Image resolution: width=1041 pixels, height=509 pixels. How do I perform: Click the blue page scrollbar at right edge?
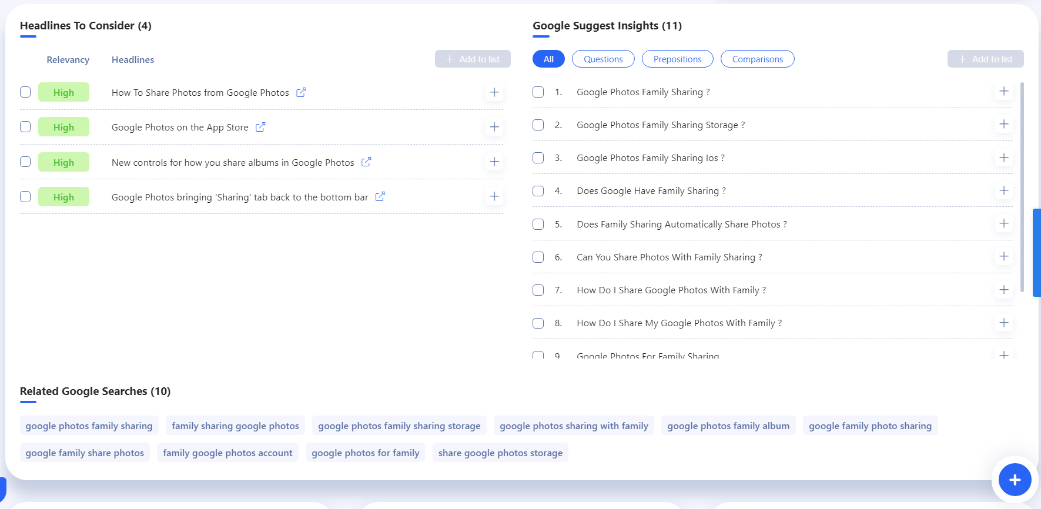tap(1037, 253)
